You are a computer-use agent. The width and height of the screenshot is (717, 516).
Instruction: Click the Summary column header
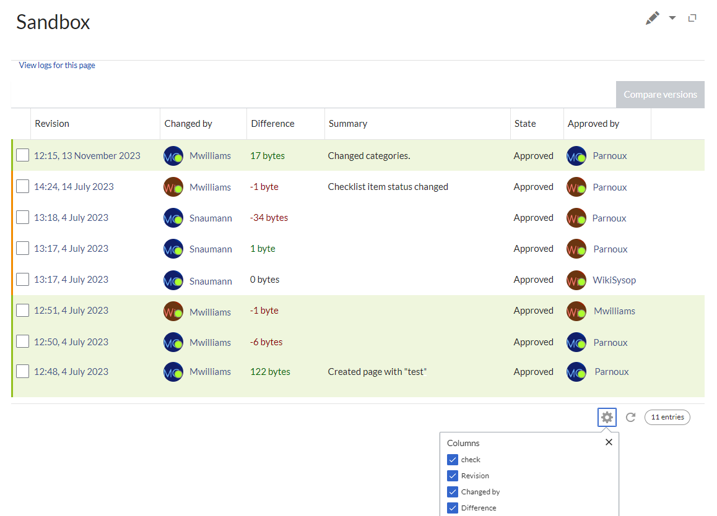point(417,124)
